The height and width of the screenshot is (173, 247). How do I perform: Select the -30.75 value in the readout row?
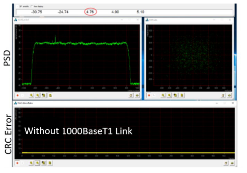37,12
